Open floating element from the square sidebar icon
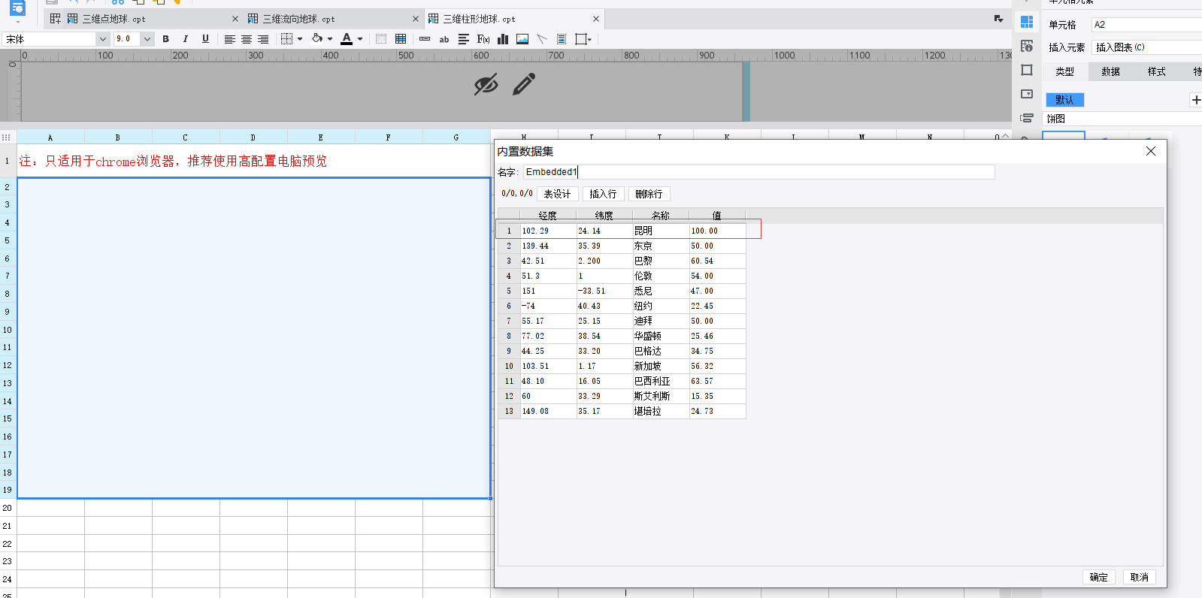1202x598 pixels. coord(1027,70)
